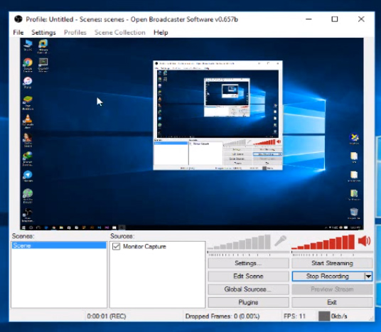Image resolution: width=381 pixels, height=332 pixels.
Task: Click the '0kb/s' bitrate text
Action: click(339, 316)
